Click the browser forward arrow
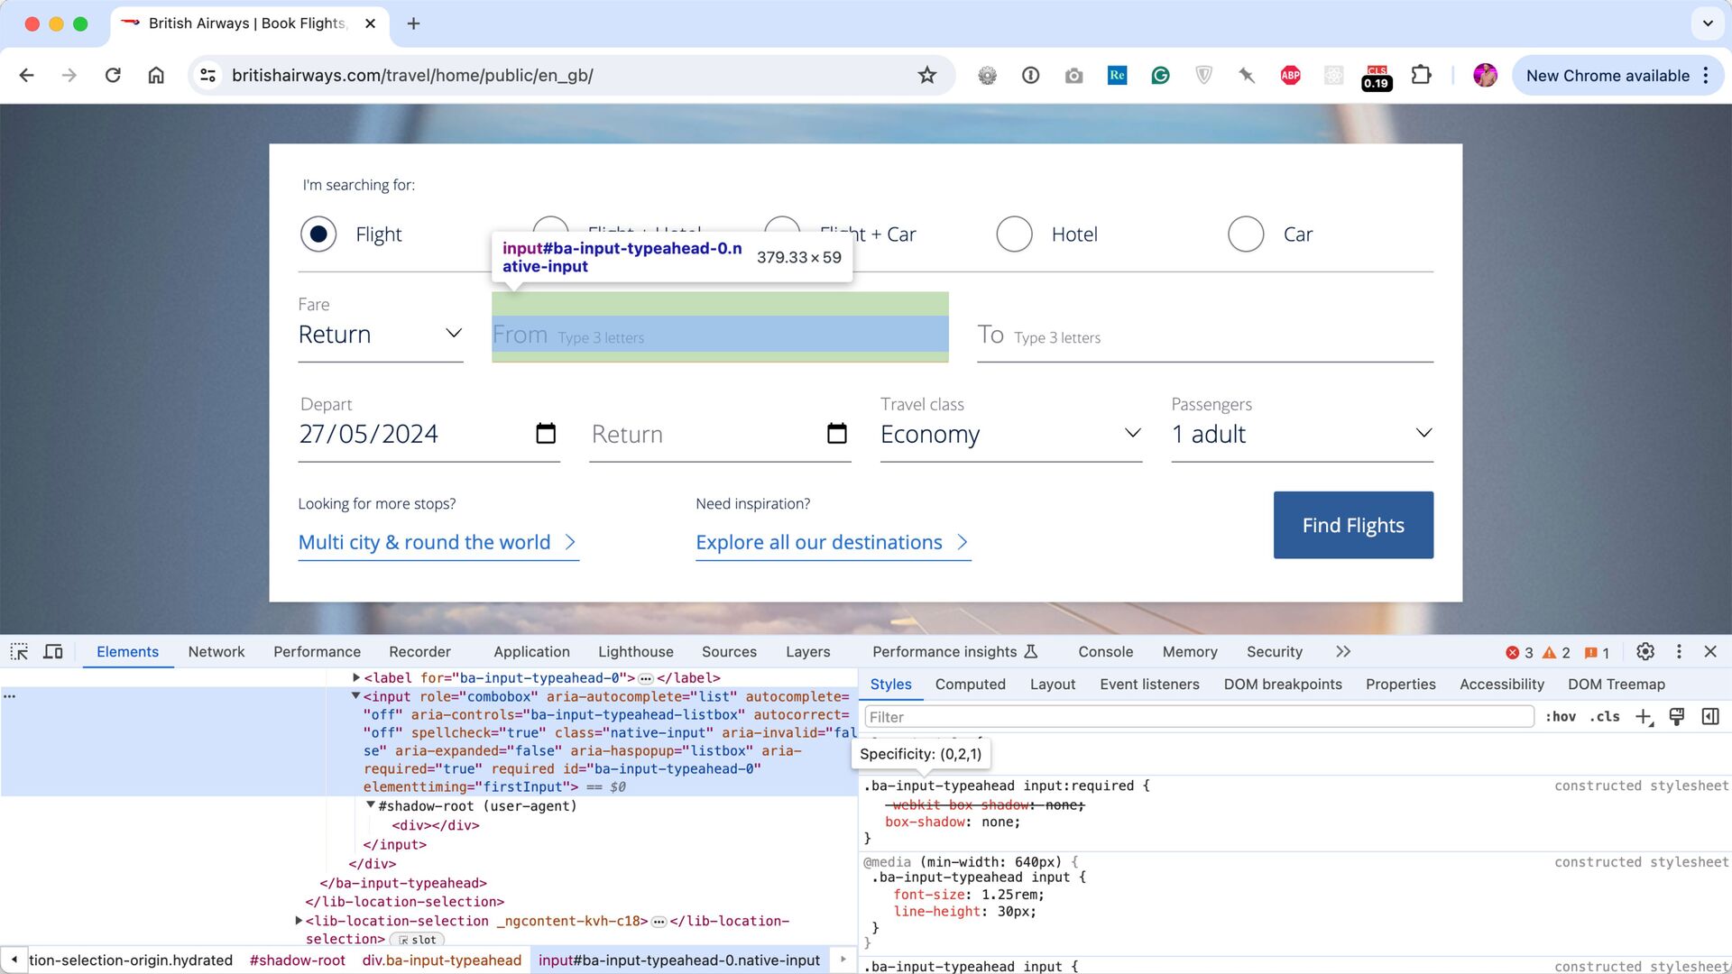The image size is (1732, 974). (x=69, y=76)
